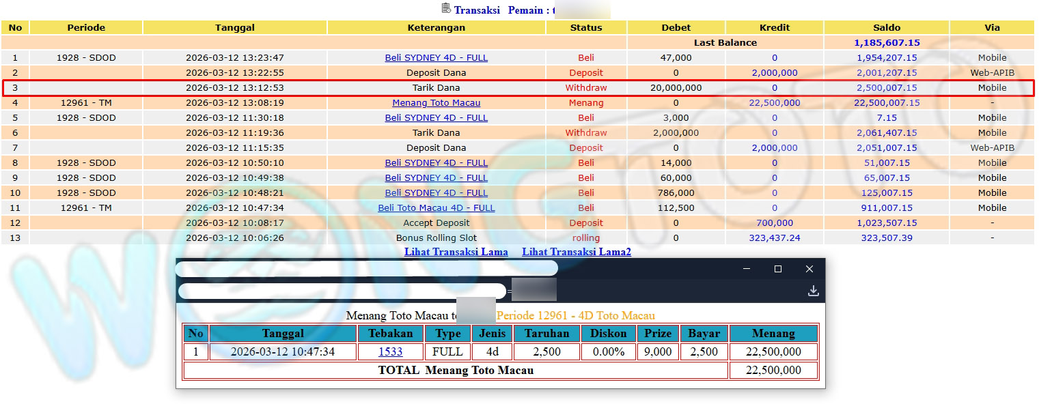
Task: Click the download icon in popup window
Action: pos(813,291)
